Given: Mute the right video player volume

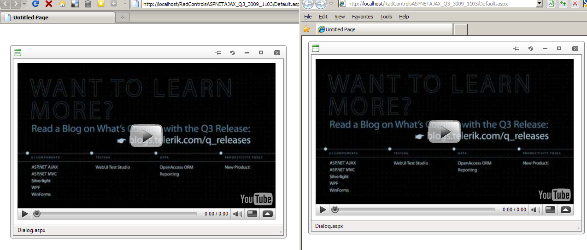Looking at the screenshot, I should point(535,209).
